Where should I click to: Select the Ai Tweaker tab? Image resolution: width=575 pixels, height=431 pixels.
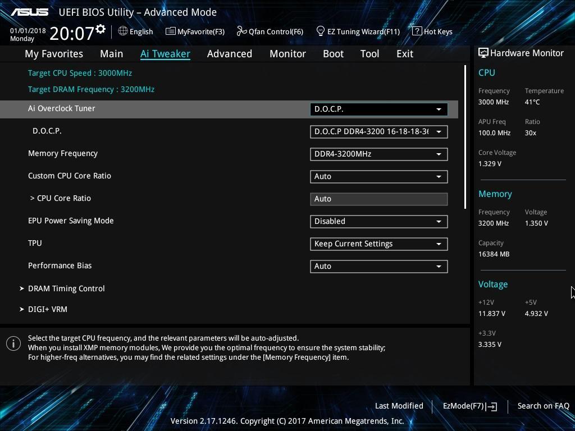(x=165, y=54)
